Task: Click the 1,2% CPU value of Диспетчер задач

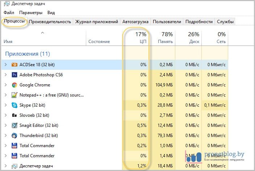Action: tap(142, 166)
